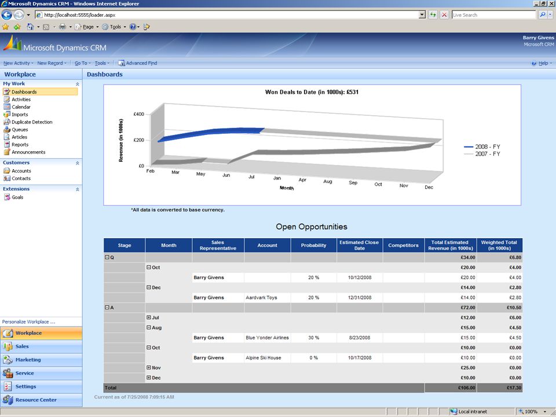Click Personalize Workplace link
The width and height of the screenshot is (556, 417).
pos(28,322)
